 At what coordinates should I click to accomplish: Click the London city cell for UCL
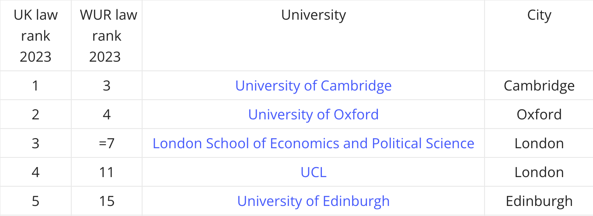click(x=539, y=172)
